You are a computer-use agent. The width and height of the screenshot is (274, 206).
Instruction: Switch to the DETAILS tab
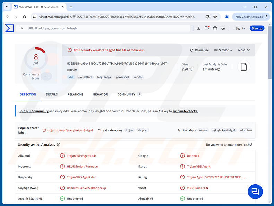(52, 94)
